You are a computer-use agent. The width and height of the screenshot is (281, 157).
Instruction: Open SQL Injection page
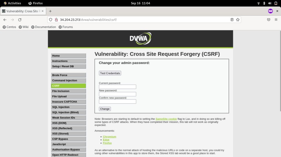click(x=68, y=107)
